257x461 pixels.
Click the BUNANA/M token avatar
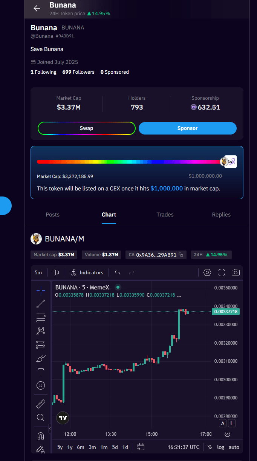pos(36,239)
